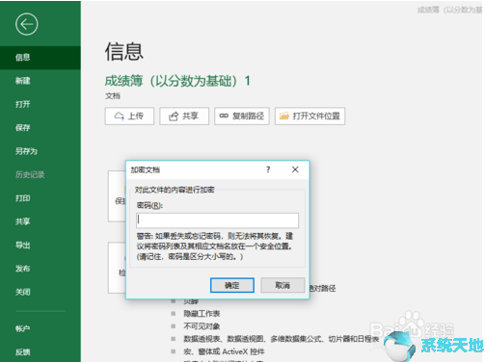Image resolution: width=485 pixels, height=362 pixels.
Task: Click the folder icon in 打开文件位置
Action: click(283, 116)
